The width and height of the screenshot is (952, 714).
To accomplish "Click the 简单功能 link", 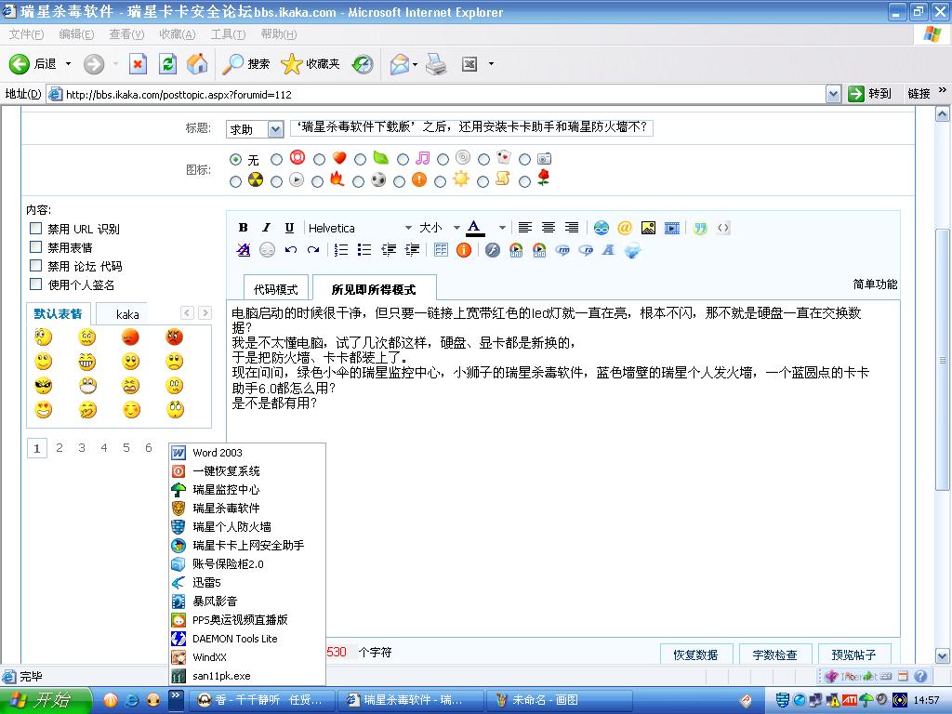I will coord(875,284).
